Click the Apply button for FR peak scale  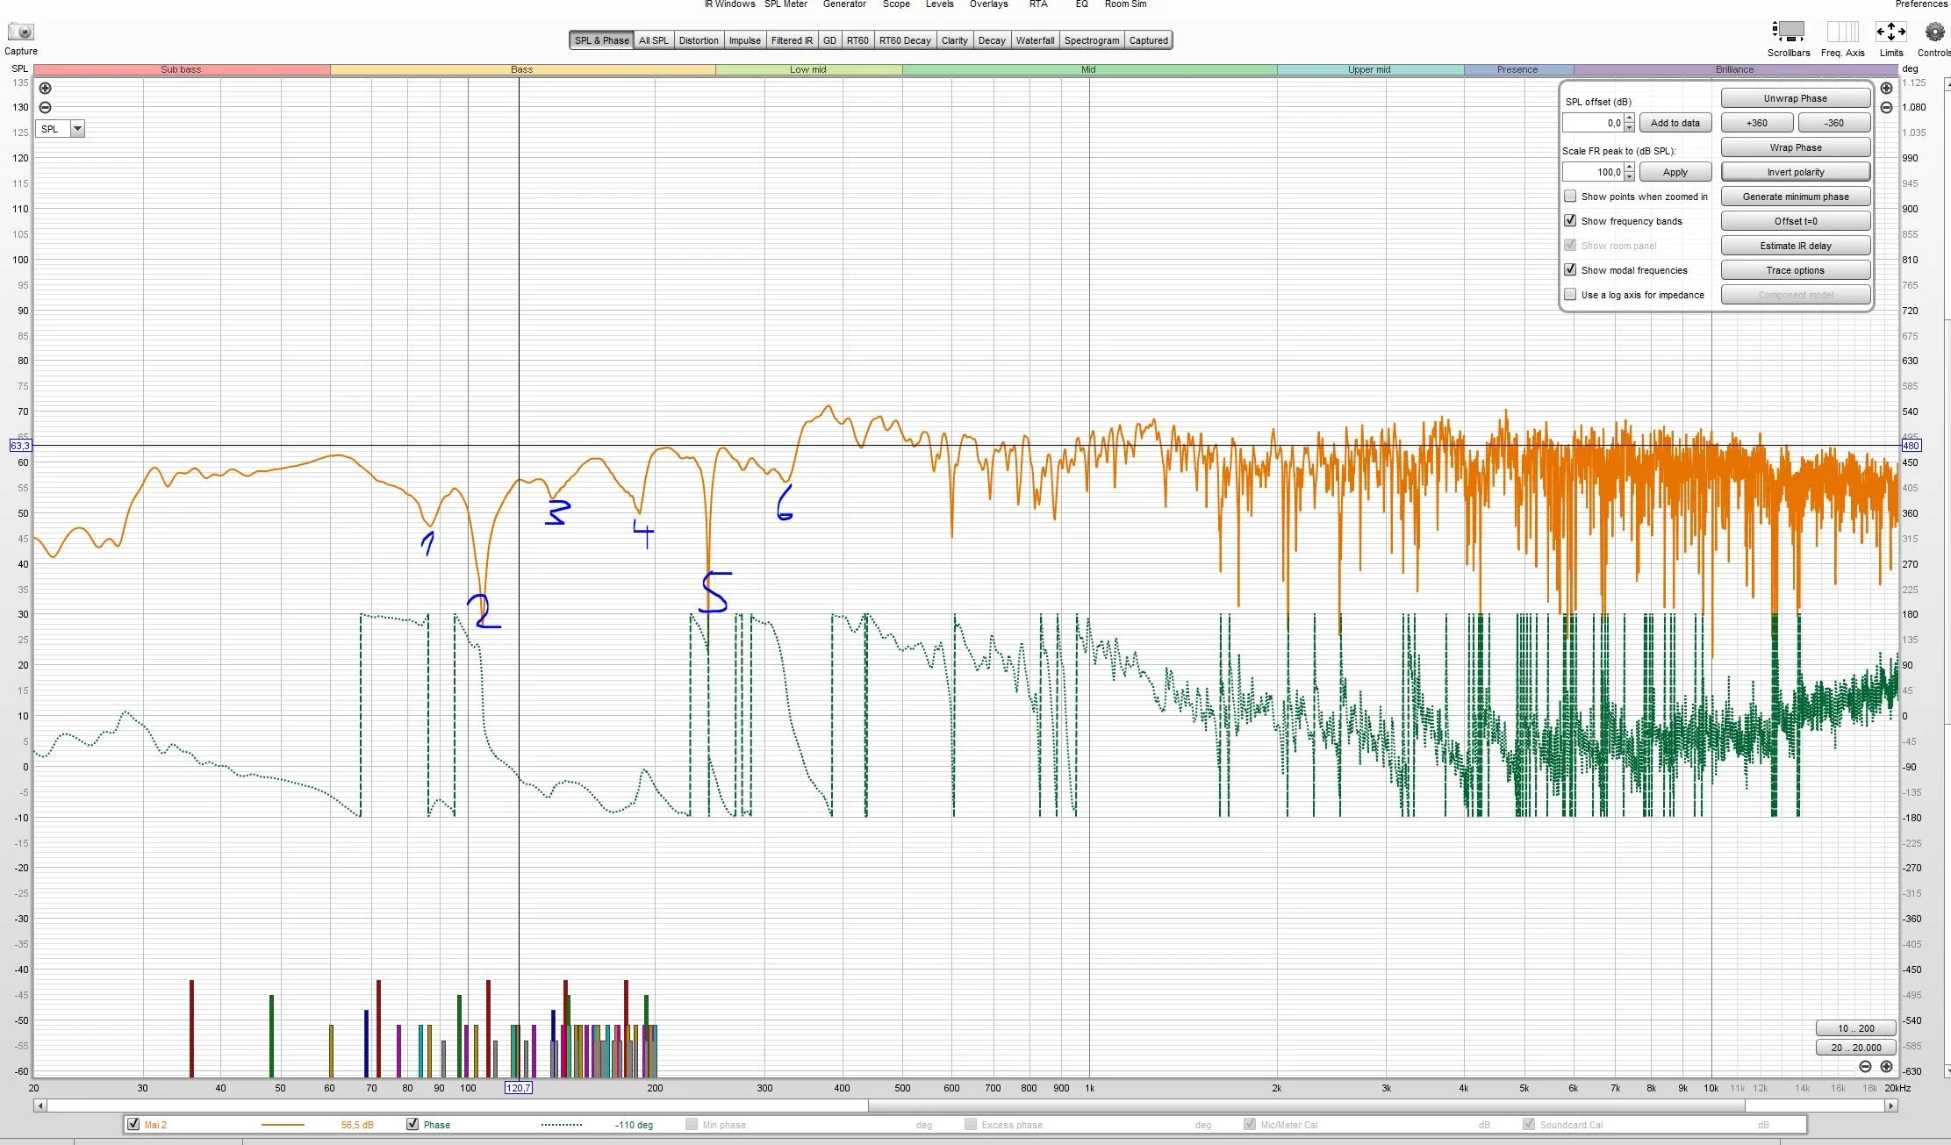point(1675,172)
